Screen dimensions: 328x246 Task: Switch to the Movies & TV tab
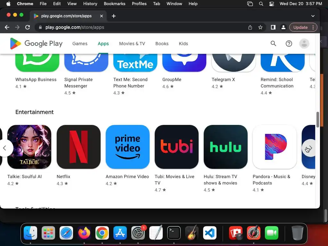tap(132, 44)
